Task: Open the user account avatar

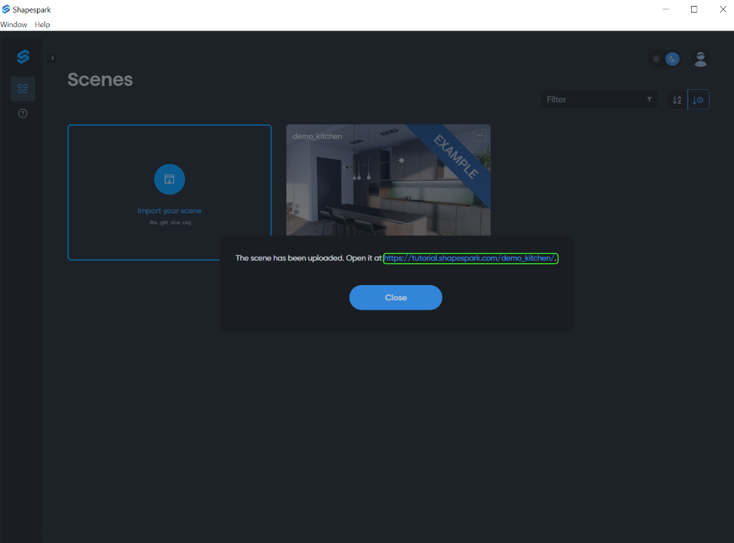Action: pyautogui.click(x=700, y=59)
